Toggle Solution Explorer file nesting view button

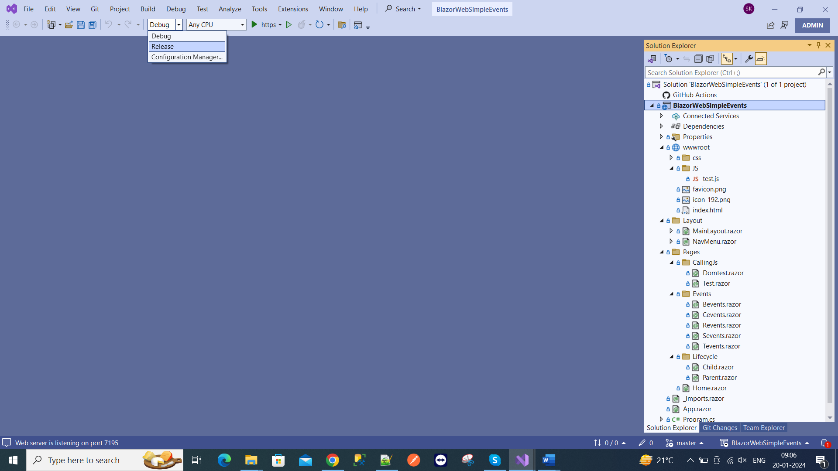(x=727, y=59)
